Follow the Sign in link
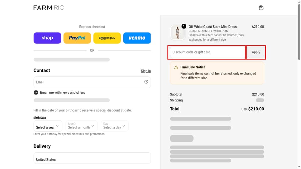Viewport: 301px width, 169px height. point(146,71)
